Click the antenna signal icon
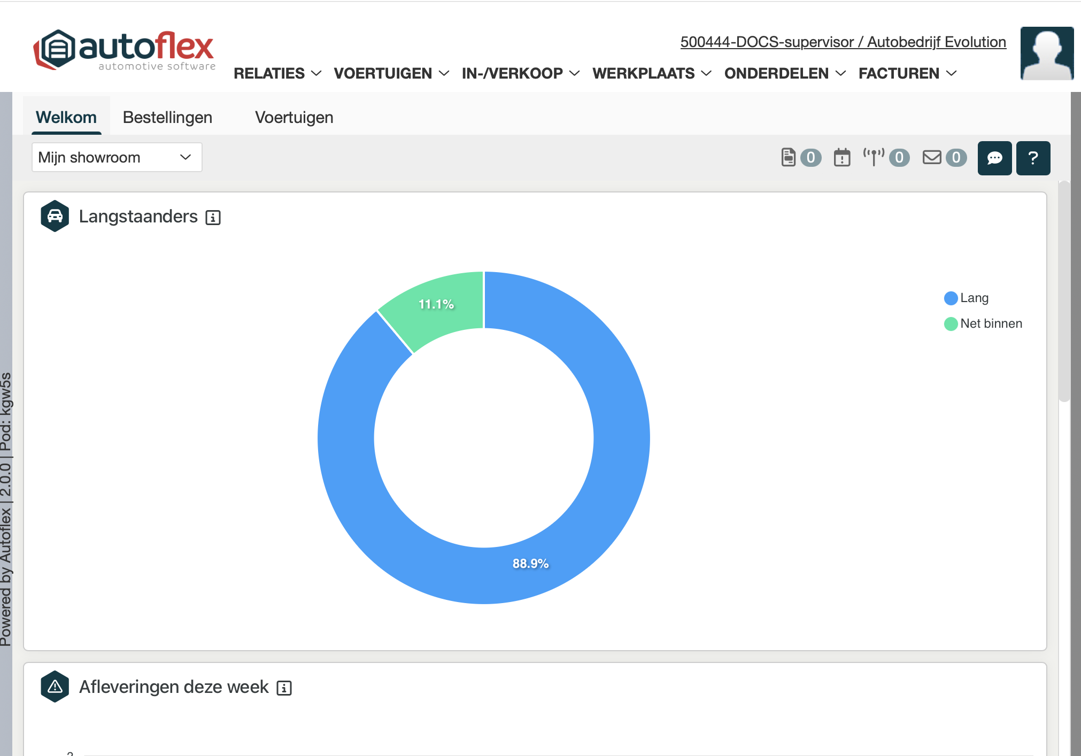The height and width of the screenshot is (756, 1081). (x=874, y=158)
